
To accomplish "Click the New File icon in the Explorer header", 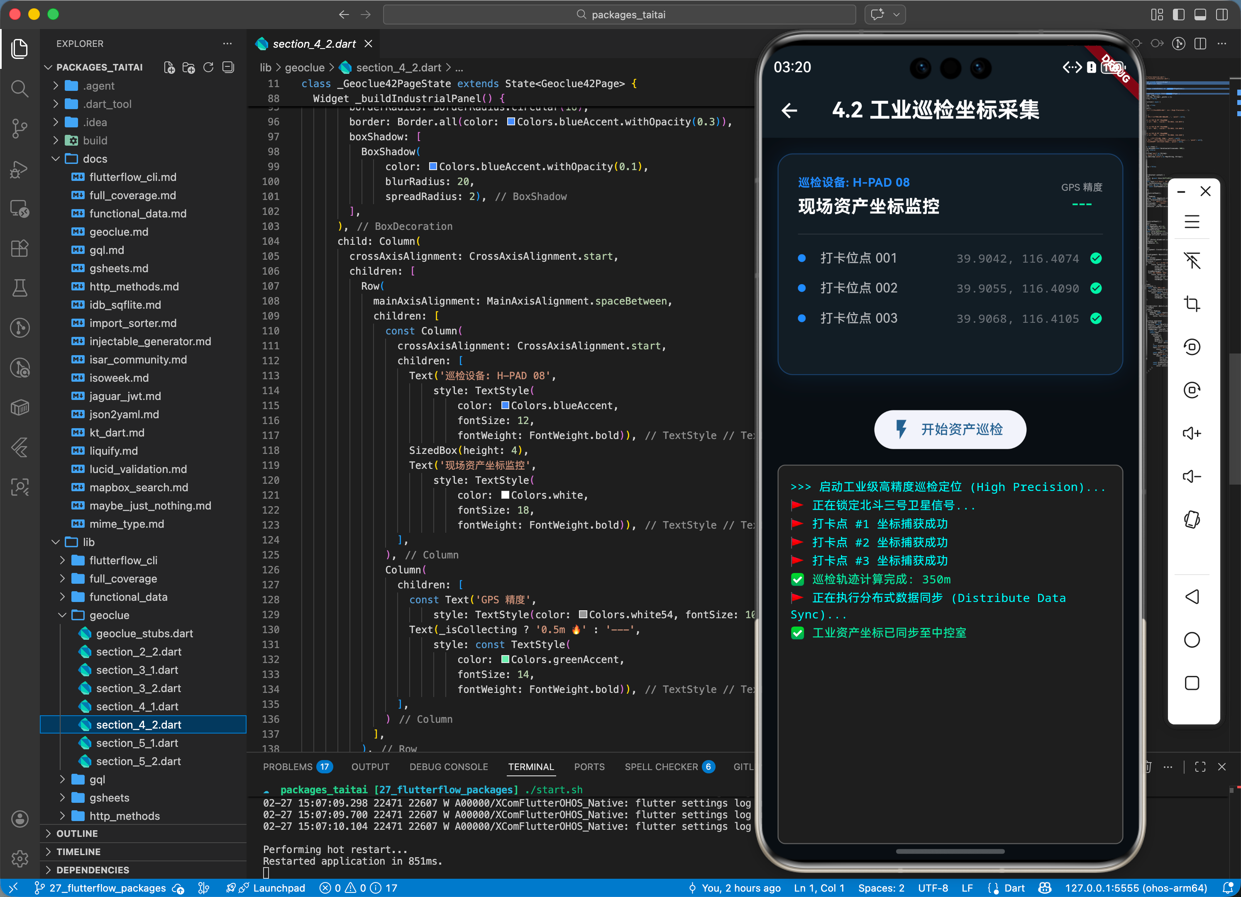I will click(x=170, y=67).
